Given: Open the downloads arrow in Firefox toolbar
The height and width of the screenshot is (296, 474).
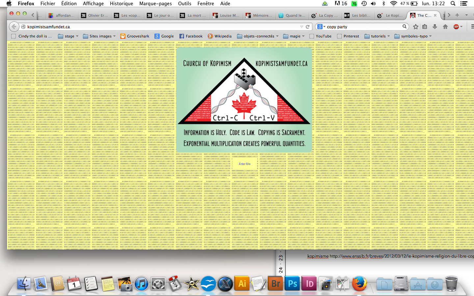Looking at the screenshot, I should coord(435,27).
